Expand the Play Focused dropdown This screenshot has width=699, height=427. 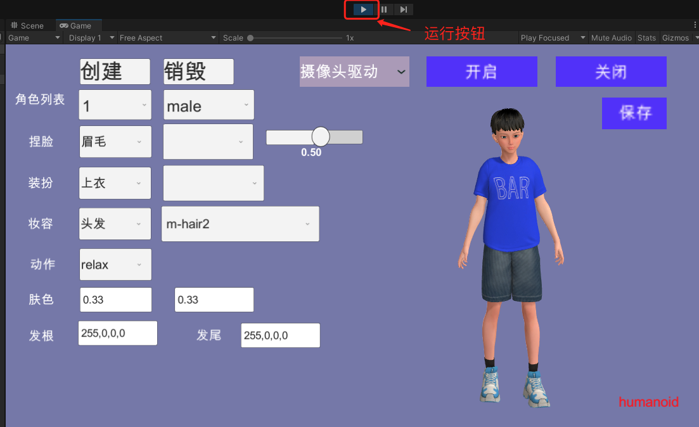click(x=553, y=38)
